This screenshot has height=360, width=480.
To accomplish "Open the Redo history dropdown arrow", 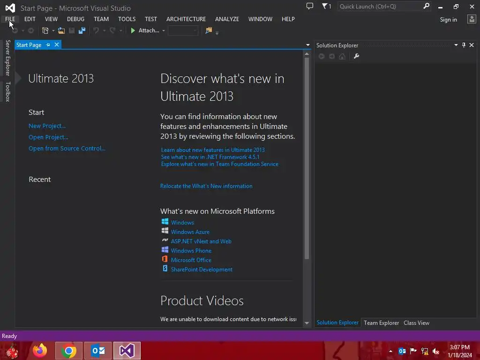I will pos(121,30).
